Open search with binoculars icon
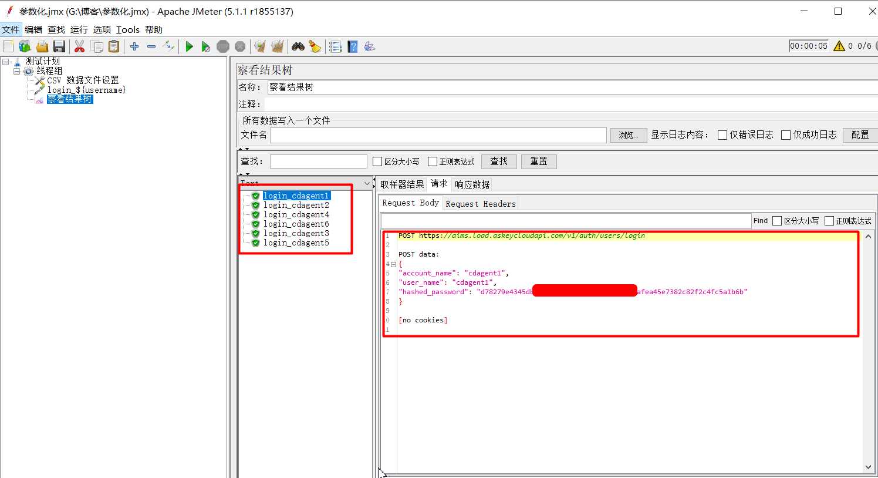Viewport: 878px width, 478px height. pos(298,46)
